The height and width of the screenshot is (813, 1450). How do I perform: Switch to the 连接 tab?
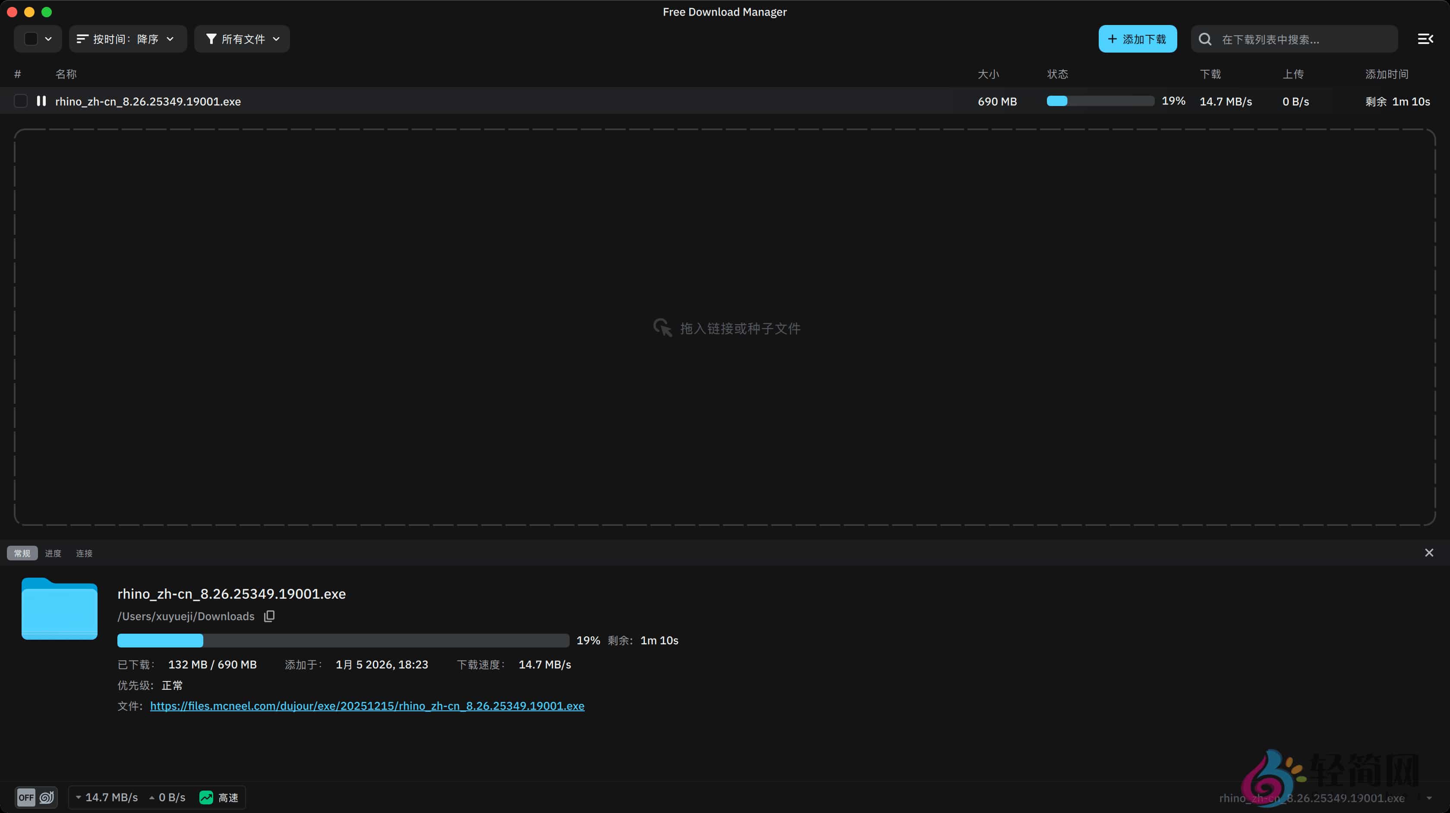(84, 553)
